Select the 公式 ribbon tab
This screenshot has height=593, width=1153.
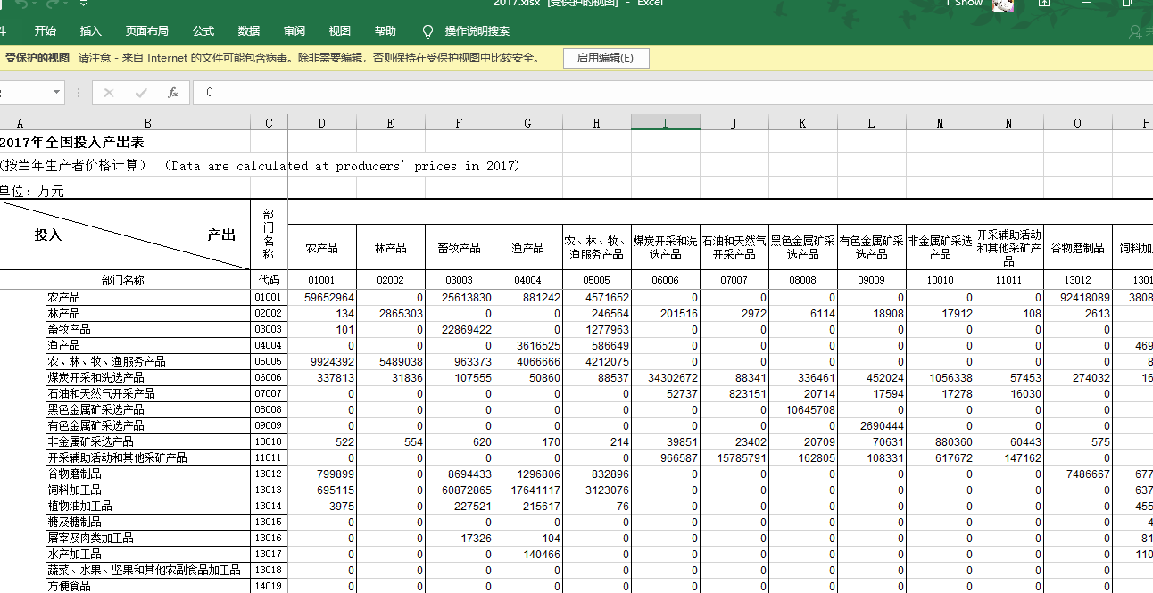203,31
